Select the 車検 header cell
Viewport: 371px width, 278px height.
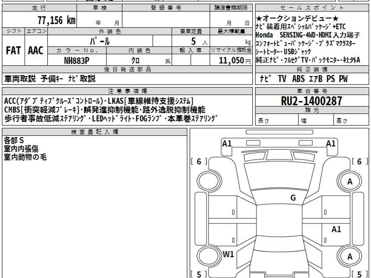click(x=100, y=8)
